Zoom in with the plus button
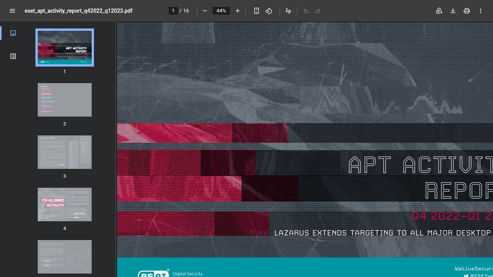The width and height of the screenshot is (493, 277). (238, 11)
